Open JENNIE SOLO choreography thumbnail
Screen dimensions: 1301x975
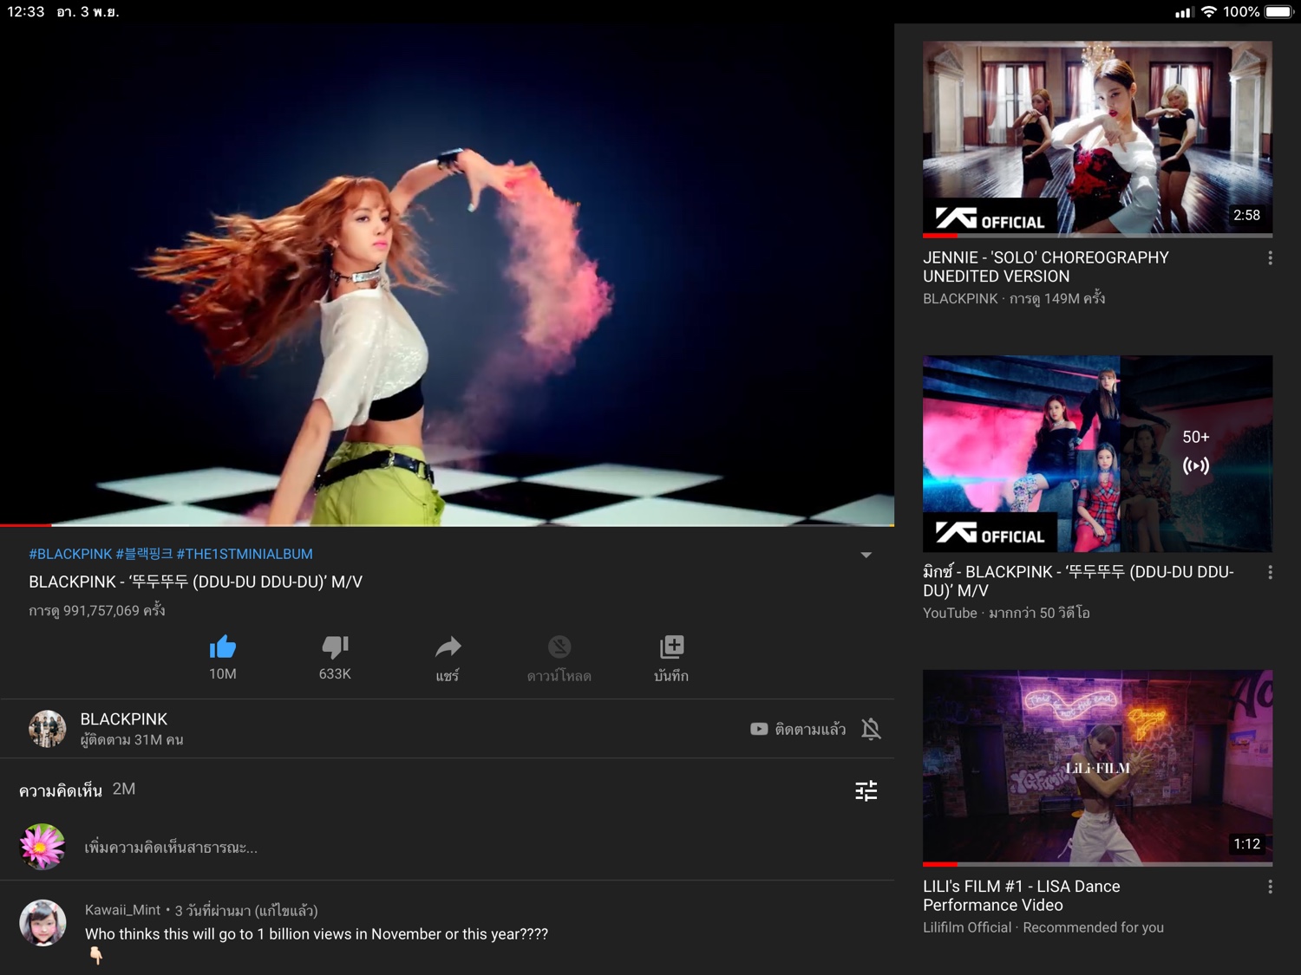[1097, 138]
